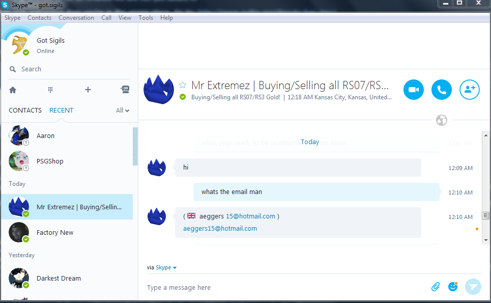Maximize the Skype window
491x303 pixels.
click(x=459, y=4)
